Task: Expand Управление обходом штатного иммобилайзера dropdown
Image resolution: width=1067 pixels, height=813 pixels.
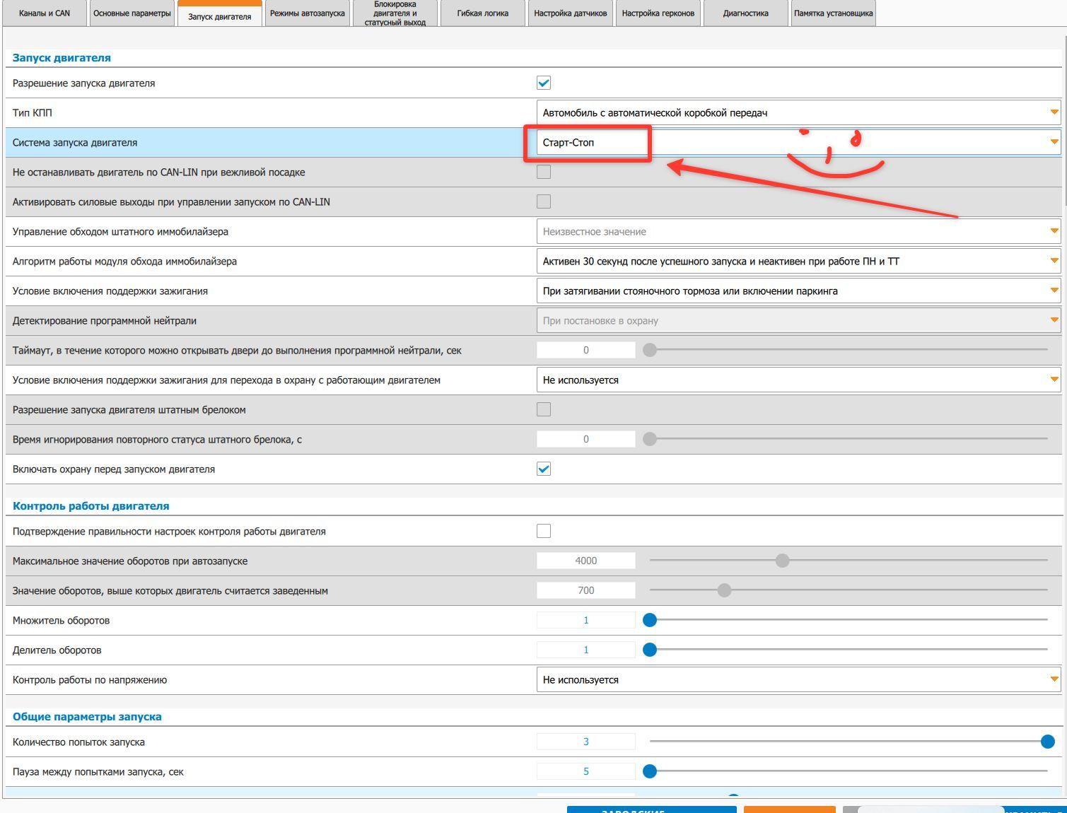Action: 798,231
